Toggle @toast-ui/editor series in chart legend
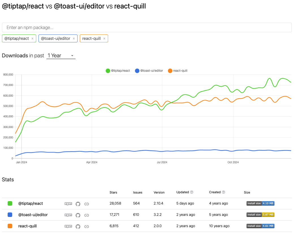298x239 pixels. (x=149, y=71)
